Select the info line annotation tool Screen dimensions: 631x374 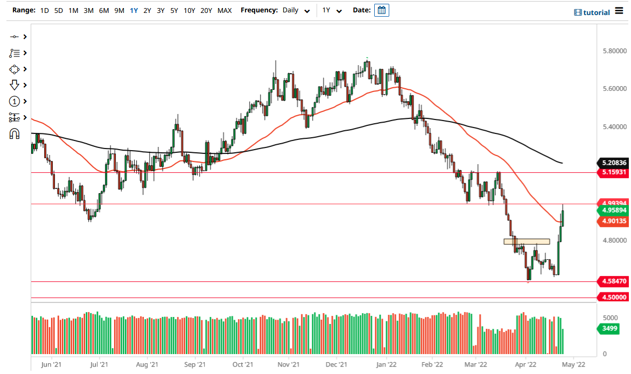tap(15, 53)
